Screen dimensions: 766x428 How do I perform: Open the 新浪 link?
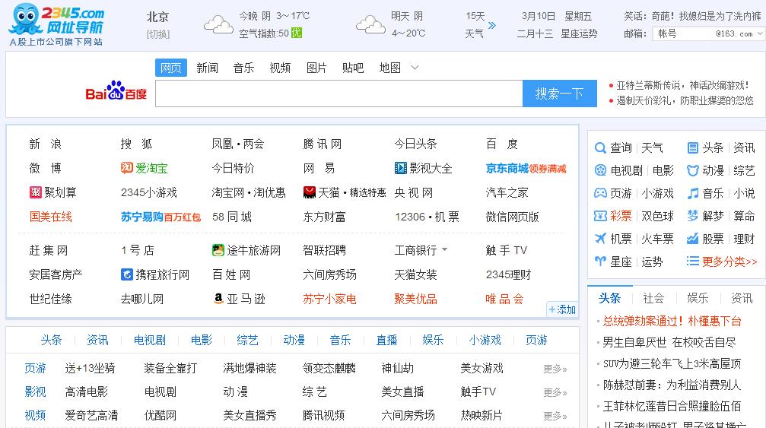tap(45, 144)
